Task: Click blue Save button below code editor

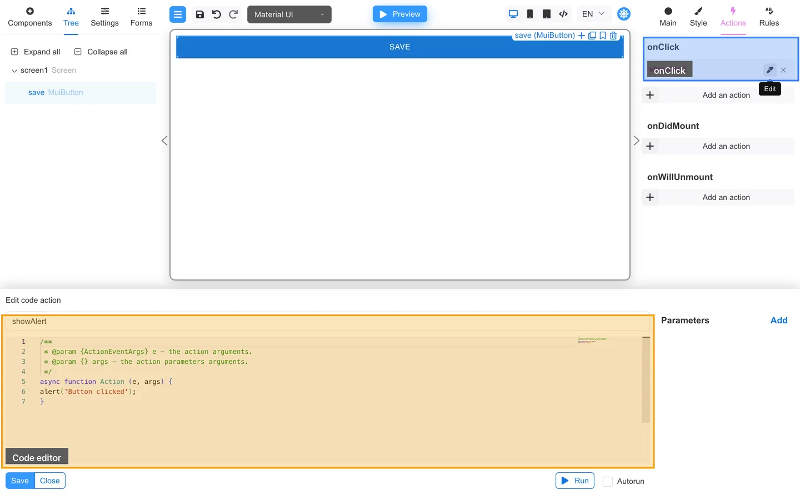Action: pos(20,481)
